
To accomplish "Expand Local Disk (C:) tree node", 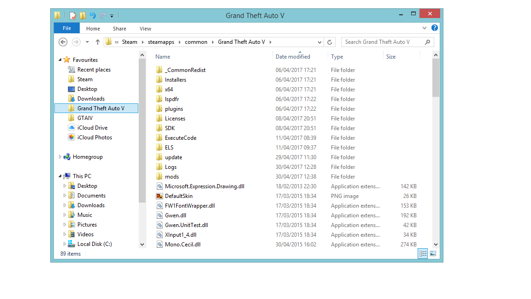I will (x=65, y=244).
